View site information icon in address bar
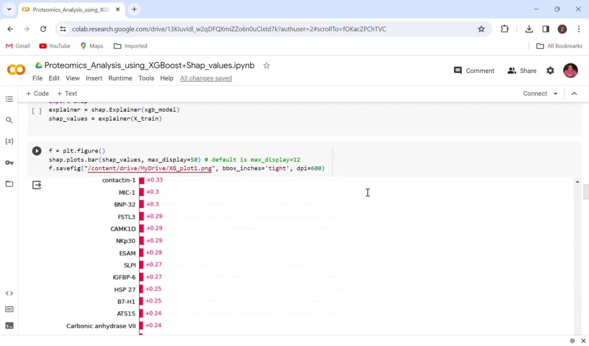Screen dimensions: 589x346 tap(63, 29)
